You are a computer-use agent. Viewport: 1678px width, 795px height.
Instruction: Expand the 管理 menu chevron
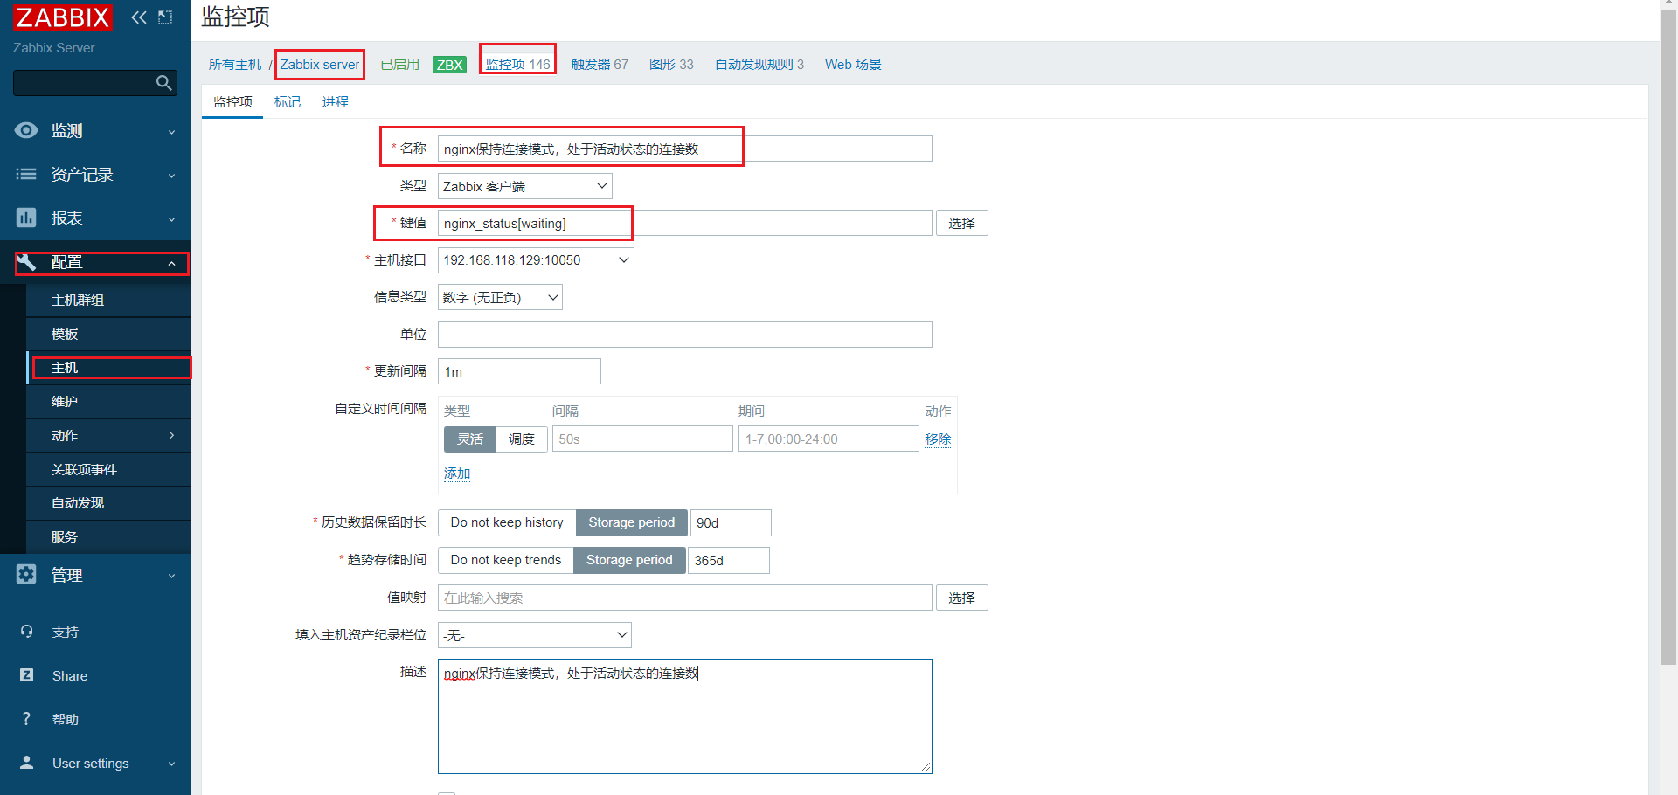pyautogui.click(x=171, y=576)
